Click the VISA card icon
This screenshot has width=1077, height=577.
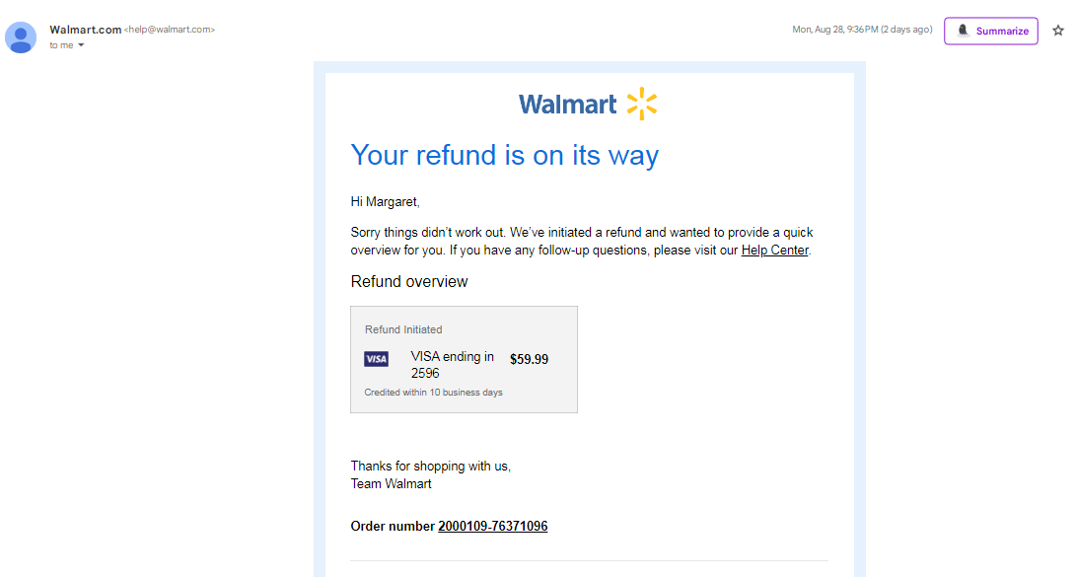tap(376, 359)
